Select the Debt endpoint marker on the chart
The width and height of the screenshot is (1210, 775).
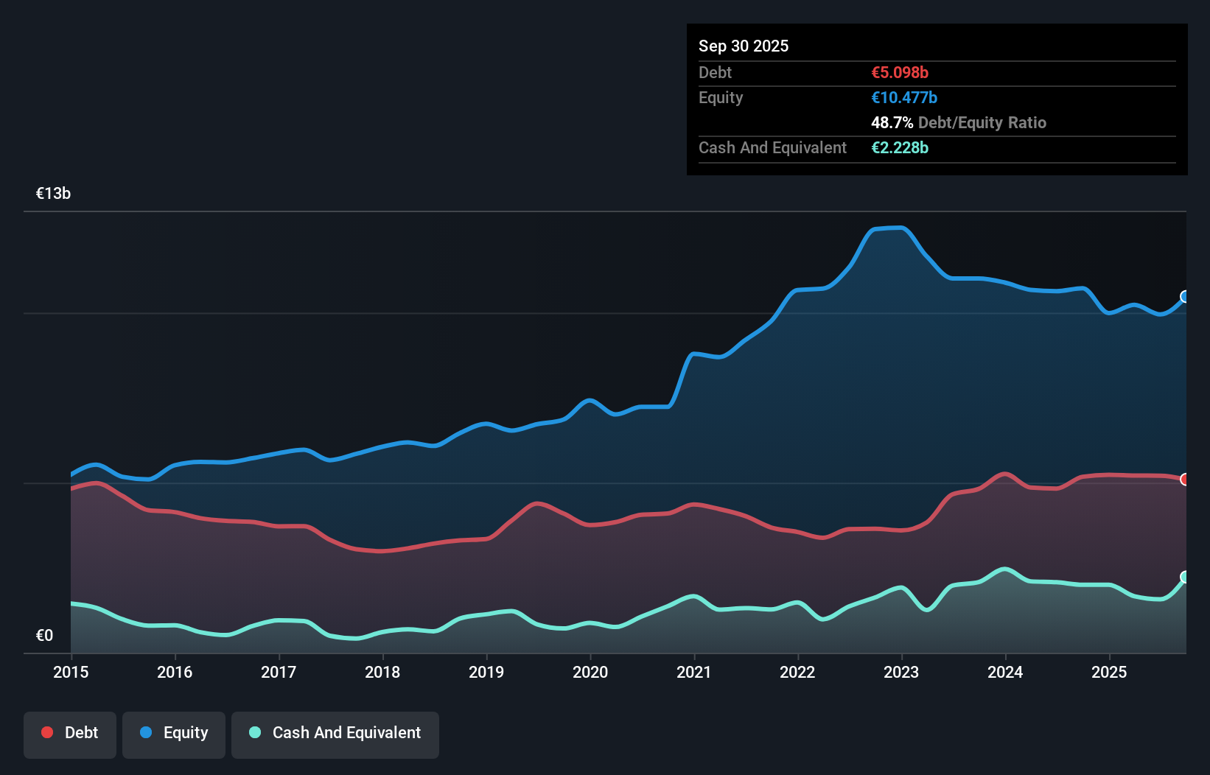pyautogui.click(x=1185, y=480)
